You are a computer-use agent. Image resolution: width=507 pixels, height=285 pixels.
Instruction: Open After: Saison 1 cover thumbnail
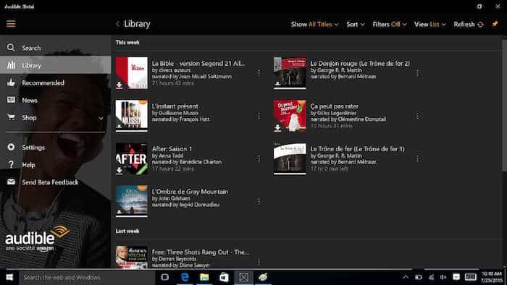click(132, 158)
